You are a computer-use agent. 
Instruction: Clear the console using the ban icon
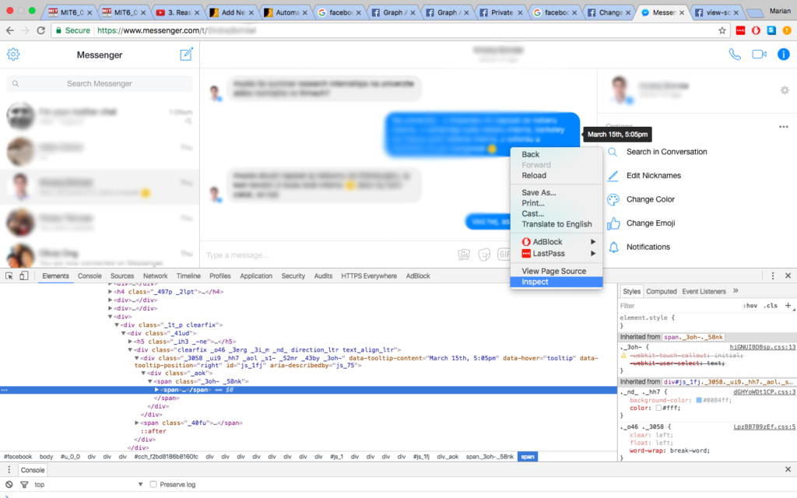coord(9,484)
